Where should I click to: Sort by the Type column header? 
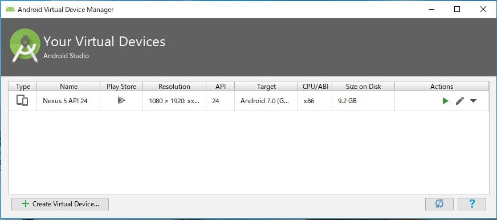[23, 86]
